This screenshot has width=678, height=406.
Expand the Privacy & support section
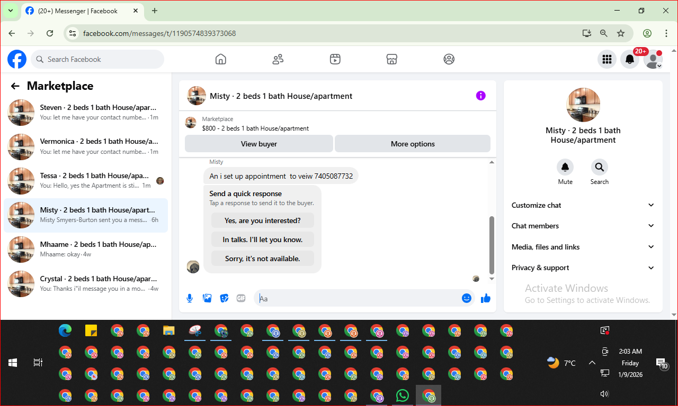pos(583,267)
